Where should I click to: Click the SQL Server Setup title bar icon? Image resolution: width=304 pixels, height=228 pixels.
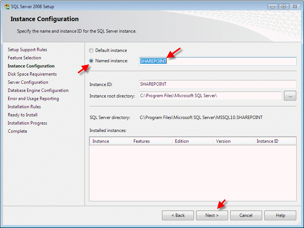[x=7, y=6]
